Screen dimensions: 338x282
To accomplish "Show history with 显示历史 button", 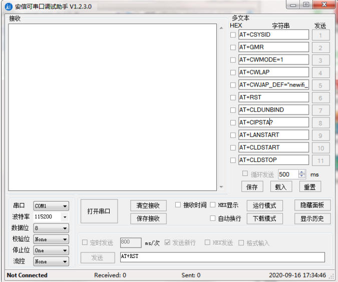I will (312, 218).
